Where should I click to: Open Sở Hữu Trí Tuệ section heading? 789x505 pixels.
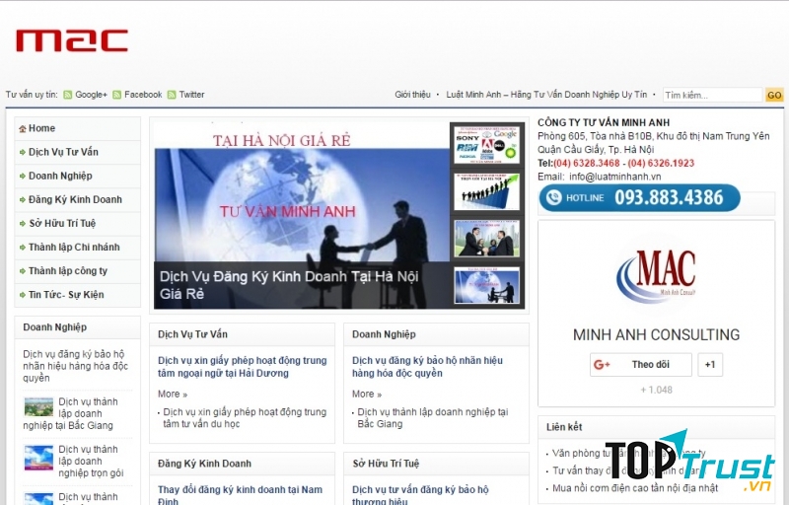coord(386,464)
